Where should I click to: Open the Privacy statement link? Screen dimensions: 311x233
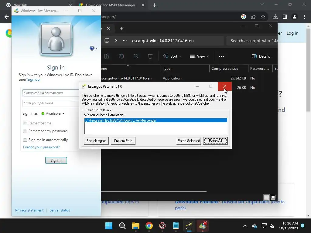(x=29, y=210)
